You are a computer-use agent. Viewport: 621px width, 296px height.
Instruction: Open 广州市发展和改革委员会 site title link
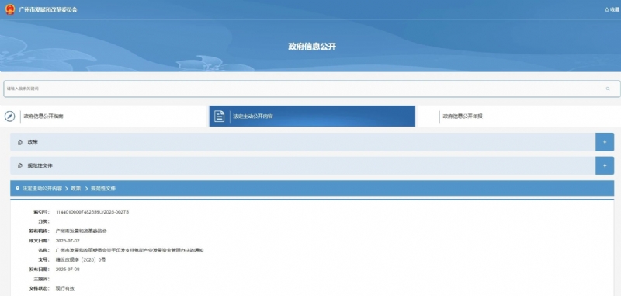tap(48, 9)
